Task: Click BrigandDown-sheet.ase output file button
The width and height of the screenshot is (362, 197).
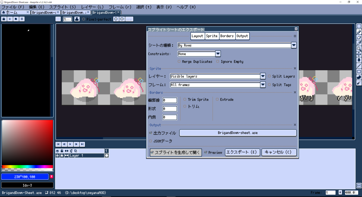Action: 238,133
